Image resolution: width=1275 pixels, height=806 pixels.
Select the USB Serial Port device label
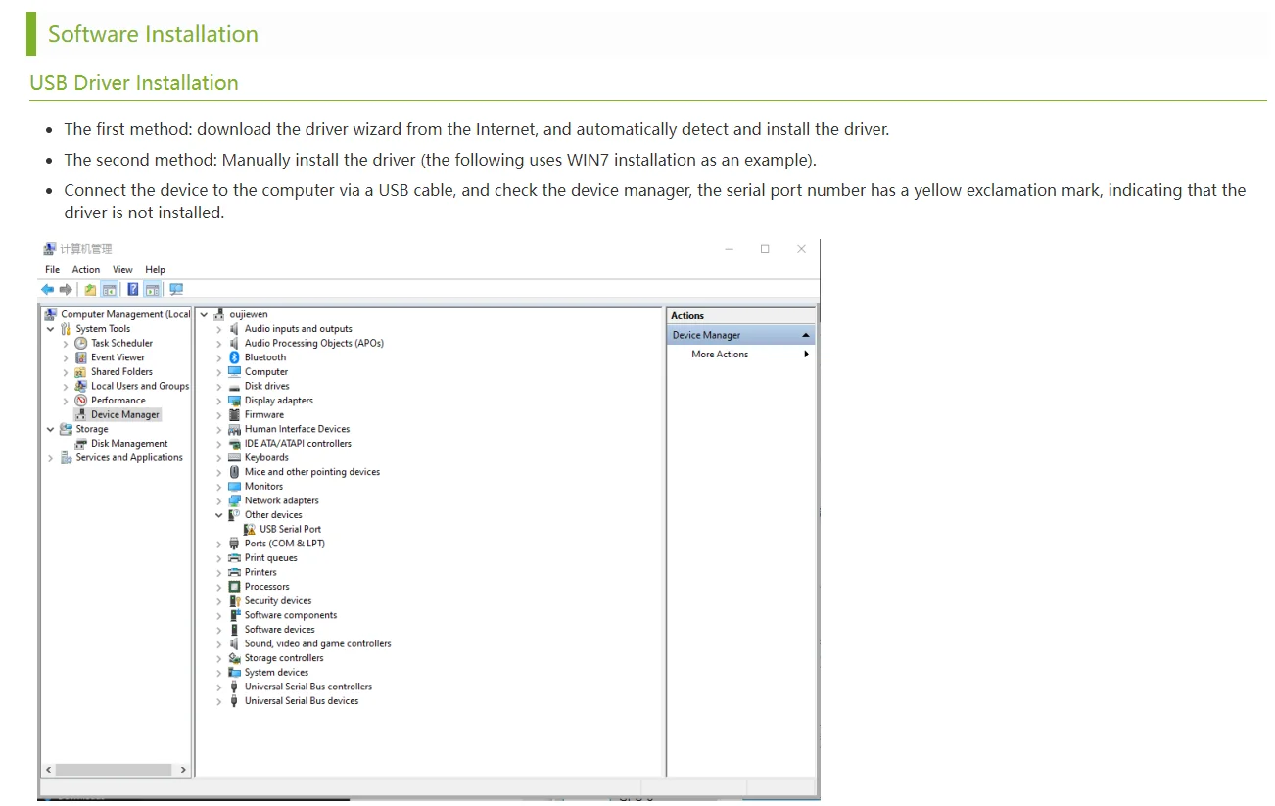[290, 529]
